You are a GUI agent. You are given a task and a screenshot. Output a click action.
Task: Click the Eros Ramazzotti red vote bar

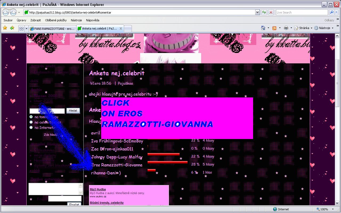(167, 162)
